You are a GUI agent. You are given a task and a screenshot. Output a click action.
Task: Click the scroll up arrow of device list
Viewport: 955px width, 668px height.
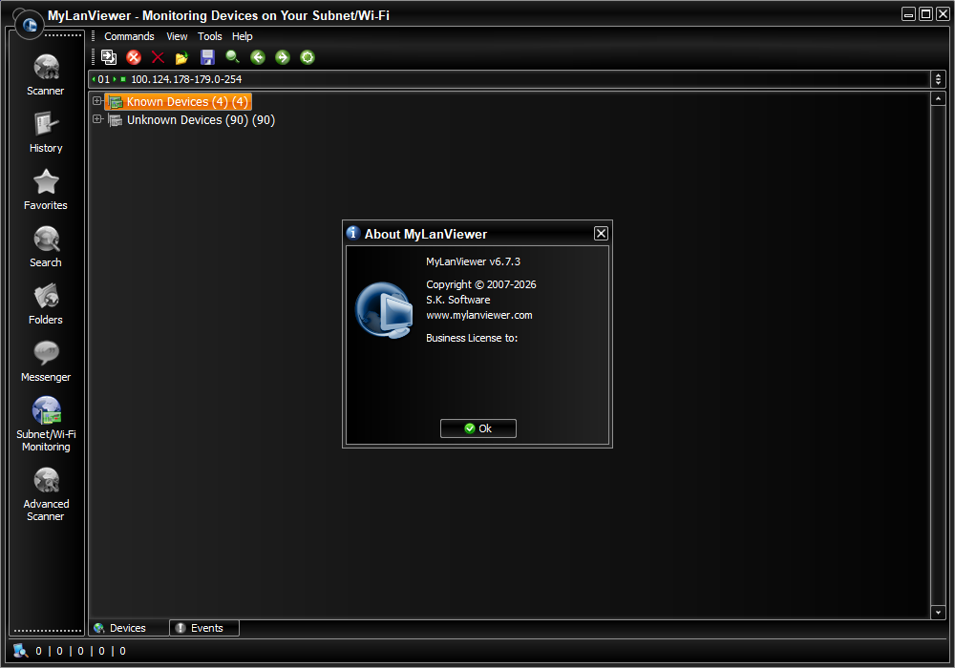tap(938, 98)
